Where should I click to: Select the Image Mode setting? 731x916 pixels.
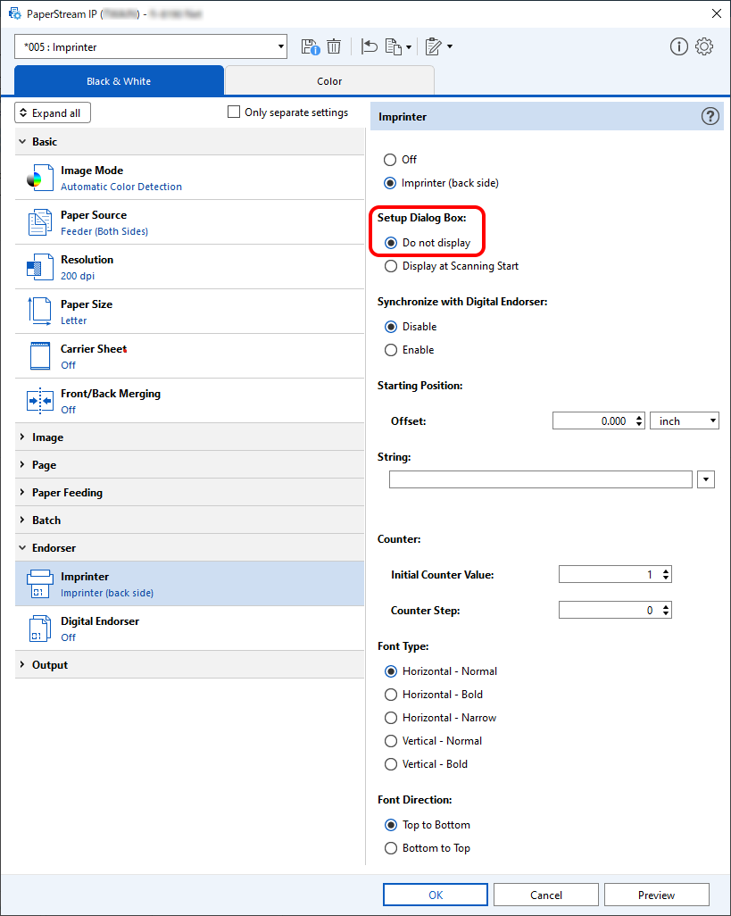pos(189,178)
